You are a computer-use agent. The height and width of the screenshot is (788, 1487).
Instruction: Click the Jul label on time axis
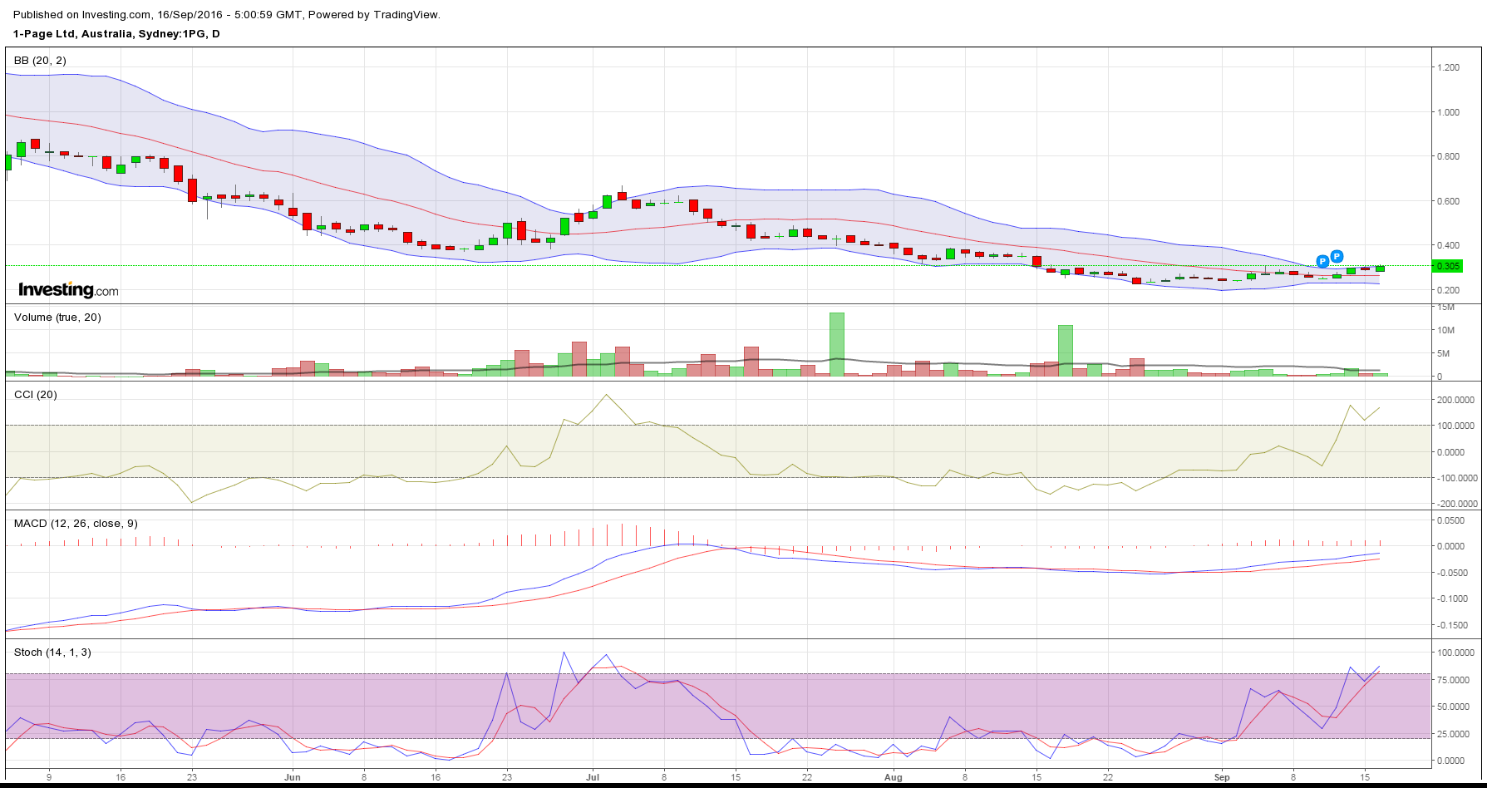click(x=592, y=777)
